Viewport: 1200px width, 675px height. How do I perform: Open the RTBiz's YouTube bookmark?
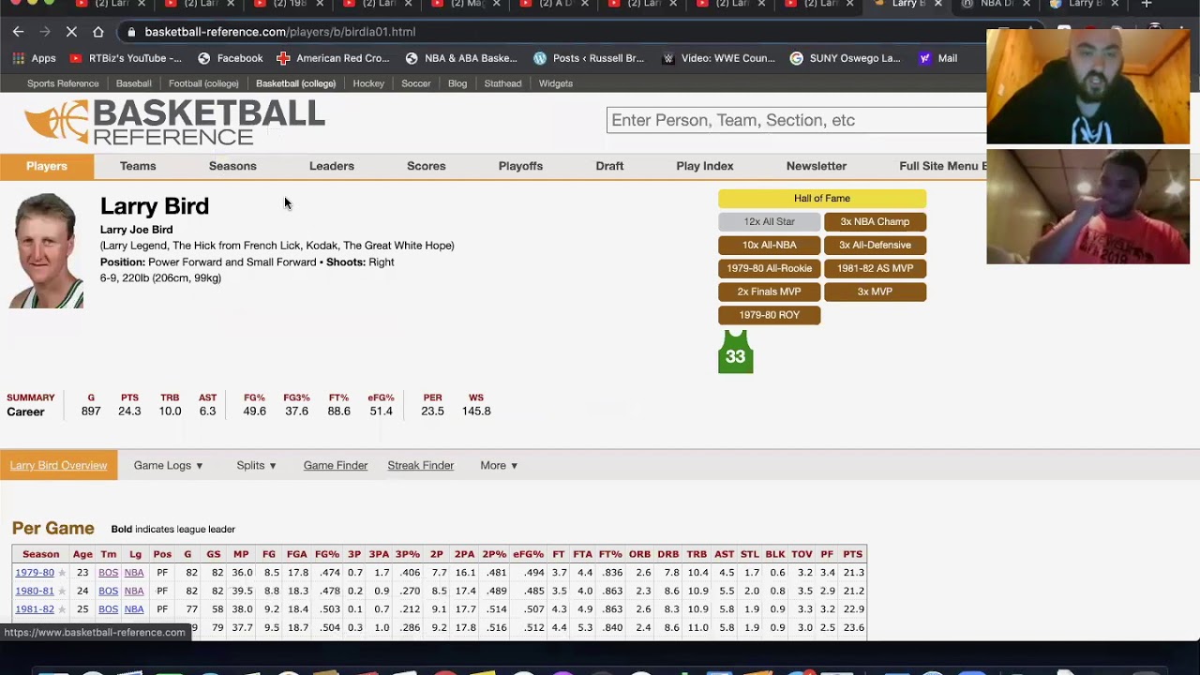coord(125,58)
